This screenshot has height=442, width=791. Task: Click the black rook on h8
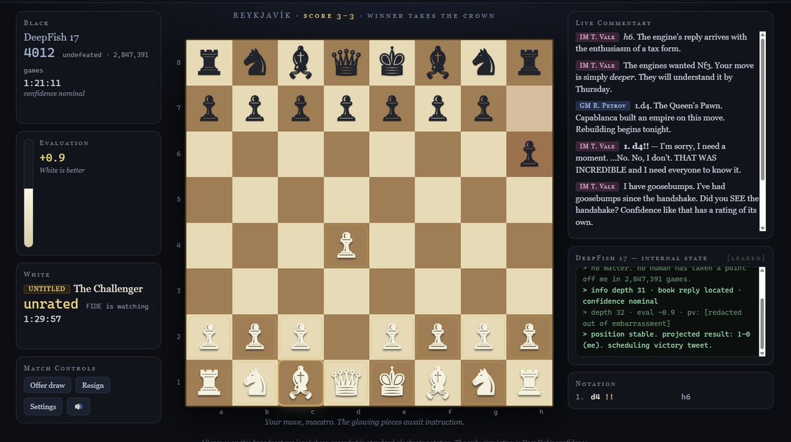point(529,63)
